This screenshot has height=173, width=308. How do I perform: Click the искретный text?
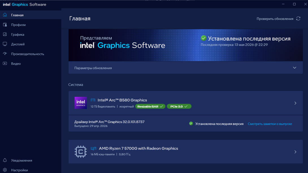click(127, 106)
